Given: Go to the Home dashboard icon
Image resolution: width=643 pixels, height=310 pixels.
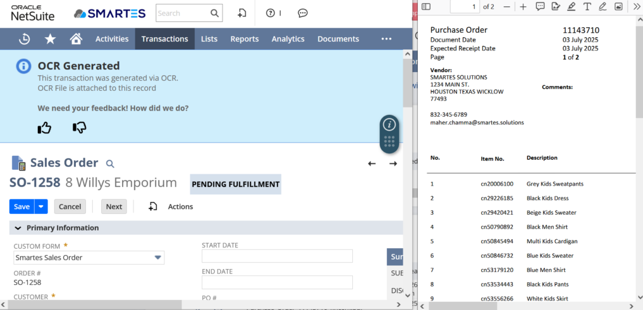Looking at the screenshot, I should point(76,39).
